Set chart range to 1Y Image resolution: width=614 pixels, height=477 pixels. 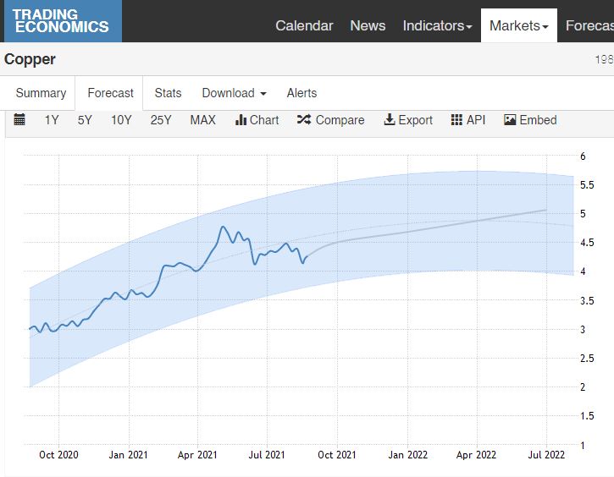(x=52, y=120)
